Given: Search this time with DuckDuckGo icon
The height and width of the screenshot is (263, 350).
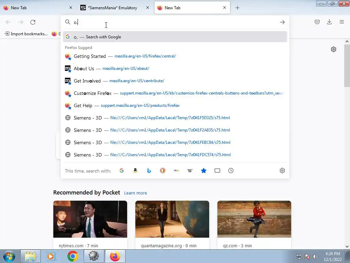Looking at the screenshot, I should (163, 171).
